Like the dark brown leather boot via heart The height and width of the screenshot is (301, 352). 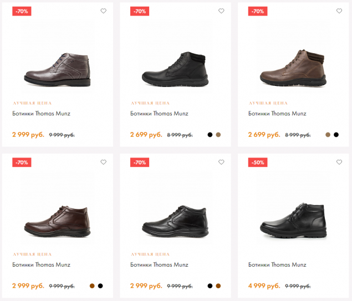103,162
